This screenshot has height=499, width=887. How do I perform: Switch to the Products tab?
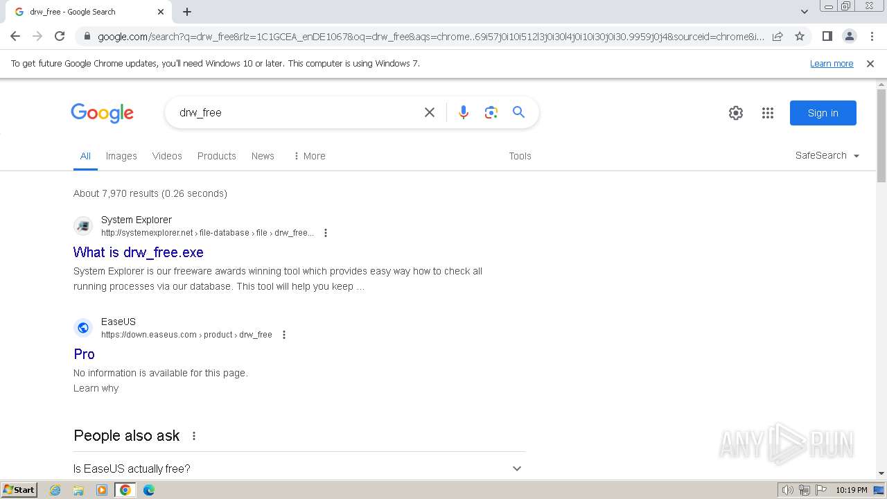pos(217,156)
